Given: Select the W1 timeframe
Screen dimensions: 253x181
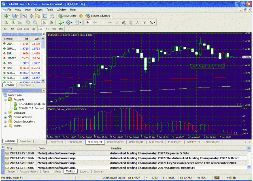Looking at the screenshot, I should (x=54, y=29).
